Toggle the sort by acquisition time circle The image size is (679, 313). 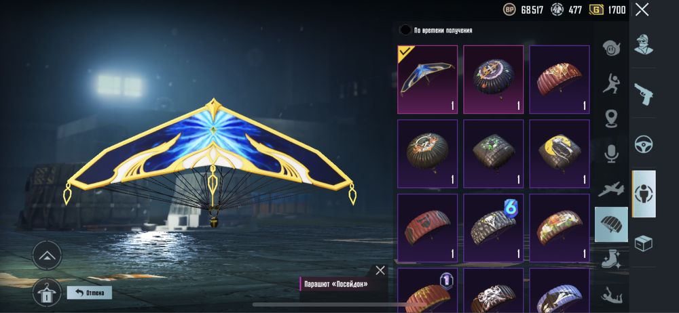[x=405, y=30]
